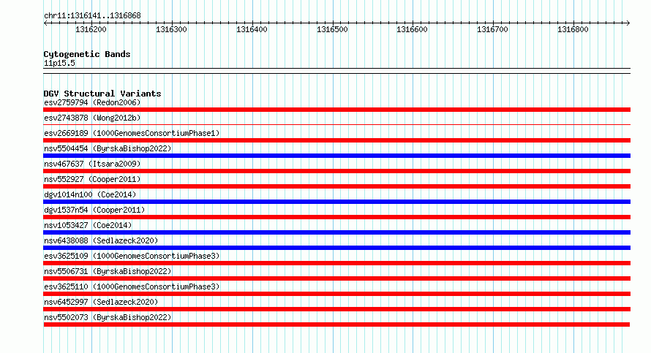Select red bar under nsv467637

pyautogui.click(x=336, y=171)
